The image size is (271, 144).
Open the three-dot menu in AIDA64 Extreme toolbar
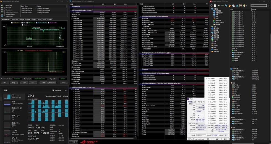269,6
